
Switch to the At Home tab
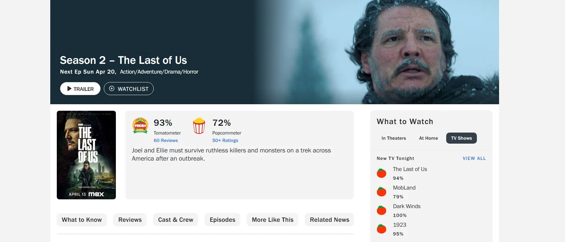(428, 138)
